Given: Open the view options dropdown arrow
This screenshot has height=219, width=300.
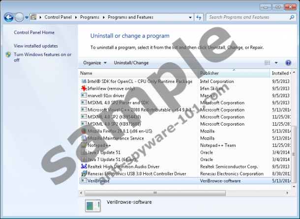Looking at the screenshot, I should (x=276, y=63).
